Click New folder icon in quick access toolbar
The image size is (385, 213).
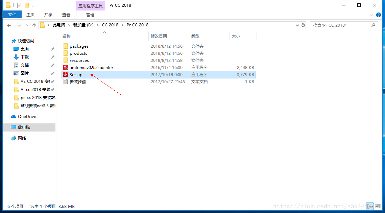27,5
